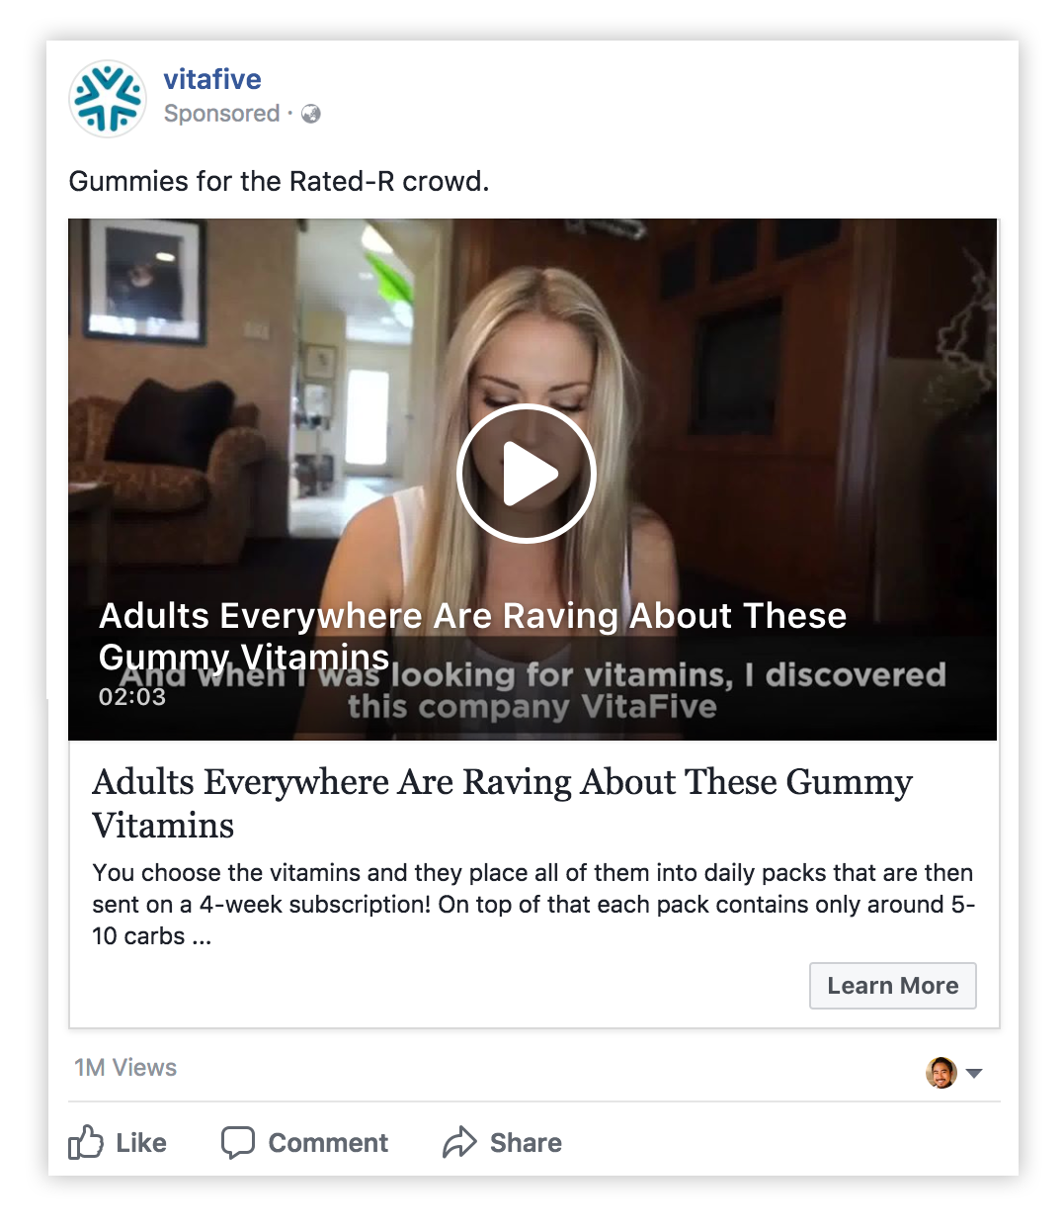Click the white video overlay title
This screenshot has height=1232, width=1064.
[x=472, y=636]
